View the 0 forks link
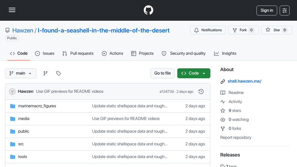The height and width of the screenshot is (167, 297). click(235, 129)
